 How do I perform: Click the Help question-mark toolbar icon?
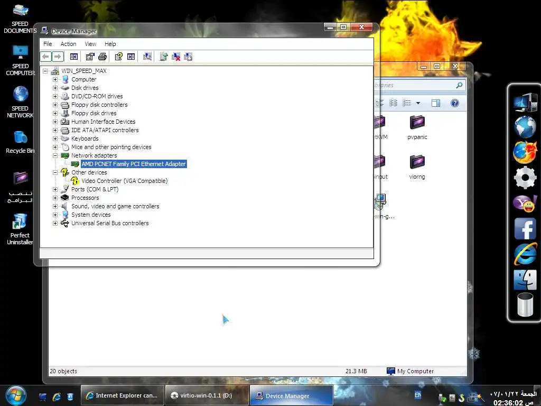coord(119,57)
